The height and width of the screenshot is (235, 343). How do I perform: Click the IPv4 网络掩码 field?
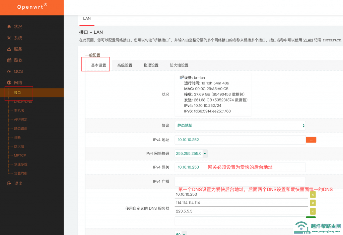click(x=189, y=154)
